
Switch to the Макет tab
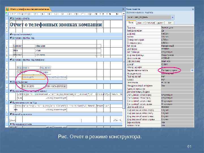click(131, 23)
